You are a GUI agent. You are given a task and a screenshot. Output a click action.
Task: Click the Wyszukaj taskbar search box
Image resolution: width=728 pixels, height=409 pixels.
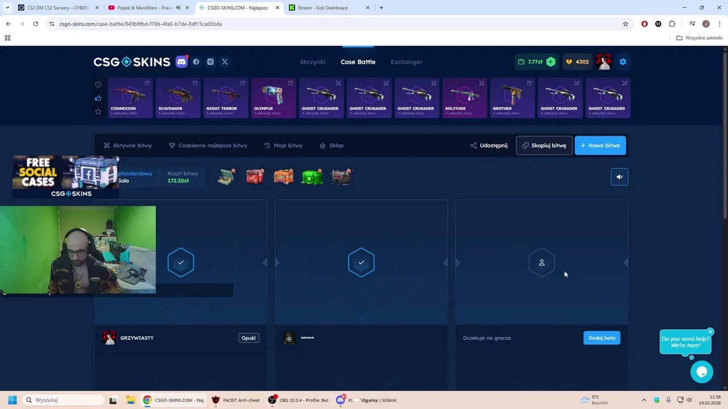[63, 400]
